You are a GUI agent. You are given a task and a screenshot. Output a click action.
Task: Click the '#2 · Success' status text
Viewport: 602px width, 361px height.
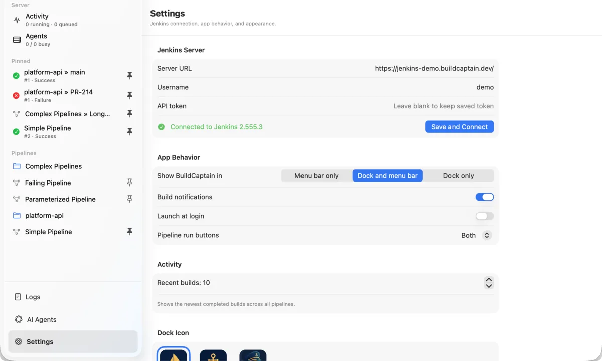click(x=40, y=136)
